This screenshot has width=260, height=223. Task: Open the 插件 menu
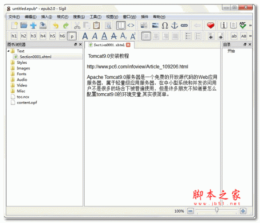145,17
